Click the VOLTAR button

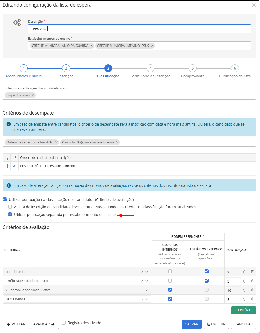tap(16, 324)
